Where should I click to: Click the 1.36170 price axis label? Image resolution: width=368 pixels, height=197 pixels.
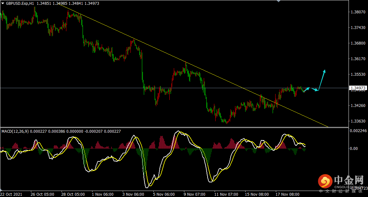(358, 59)
